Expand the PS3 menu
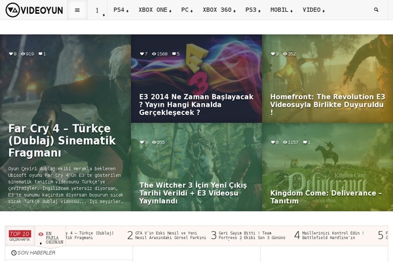This screenshot has width=393, height=262. pos(253,10)
